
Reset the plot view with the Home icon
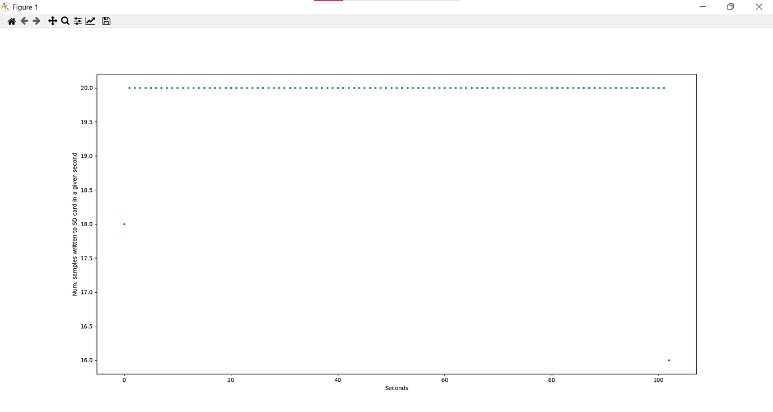click(x=11, y=20)
